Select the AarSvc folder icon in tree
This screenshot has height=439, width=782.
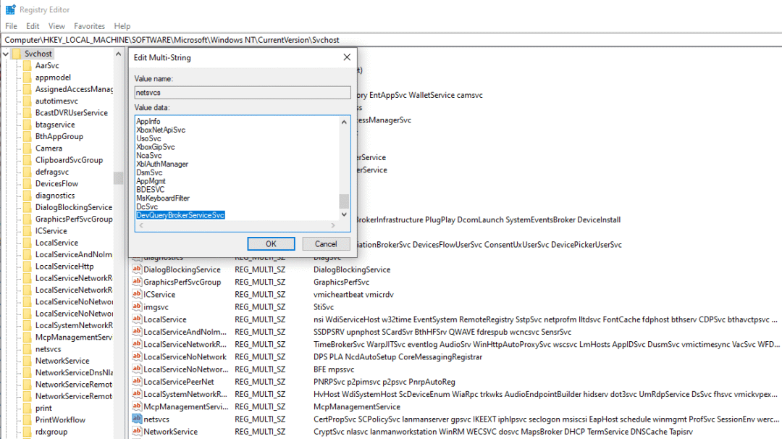coord(28,65)
